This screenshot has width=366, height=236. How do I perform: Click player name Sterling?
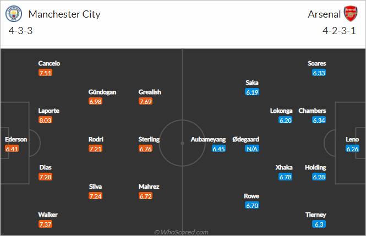[149, 139]
